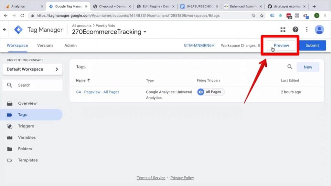Click the site lock icon in the address bar
Screen dimensions: 331x186
[32, 15]
